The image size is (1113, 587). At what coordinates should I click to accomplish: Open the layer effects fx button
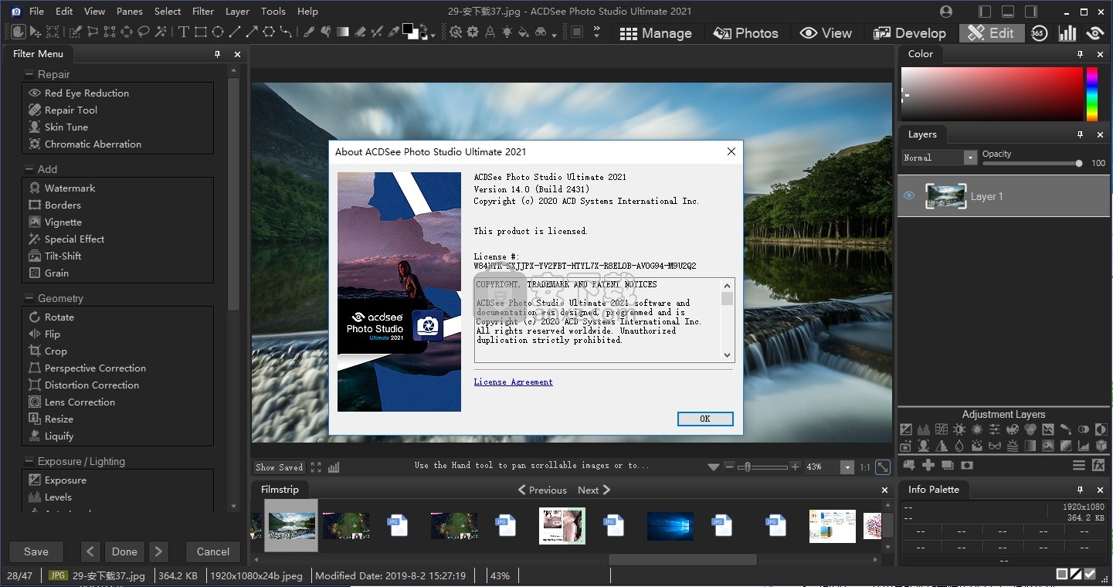[x=1098, y=465]
